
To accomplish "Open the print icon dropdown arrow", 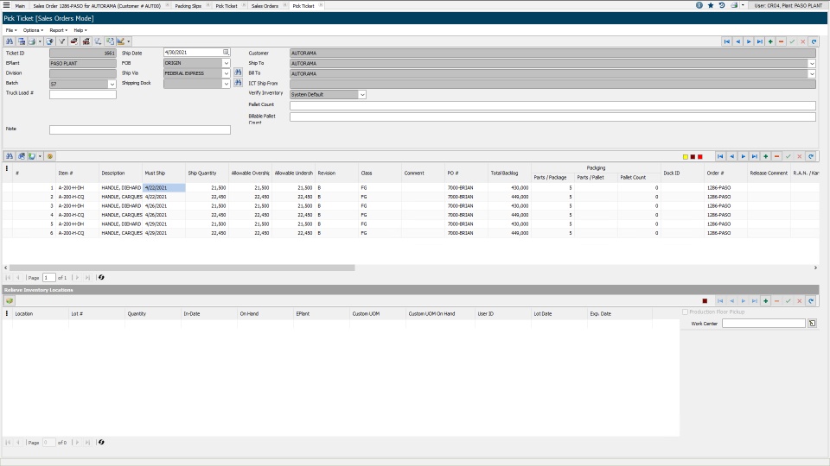I will pyautogui.click(x=40, y=41).
